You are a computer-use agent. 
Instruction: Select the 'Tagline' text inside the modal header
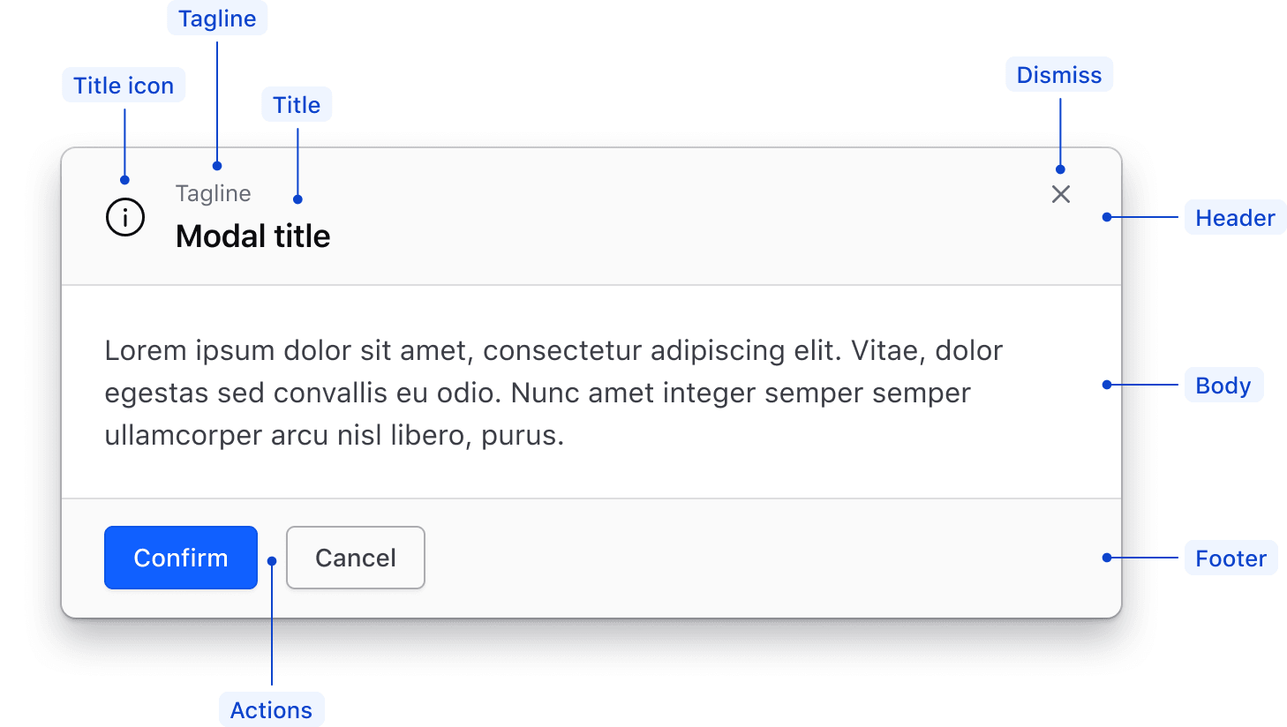pyautogui.click(x=213, y=193)
